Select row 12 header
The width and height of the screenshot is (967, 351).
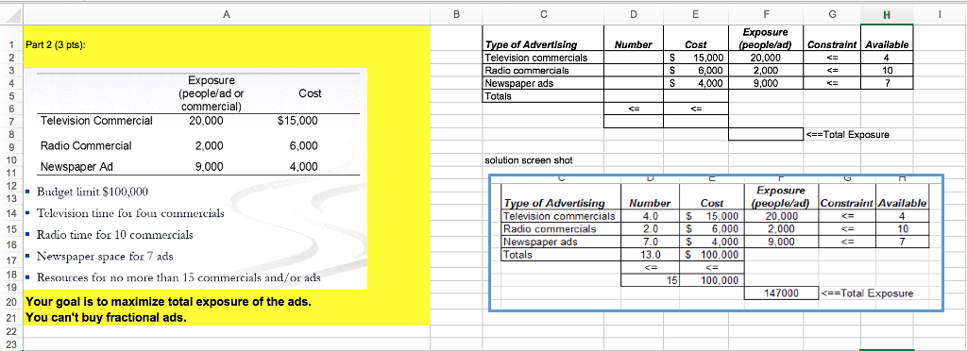(11, 185)
